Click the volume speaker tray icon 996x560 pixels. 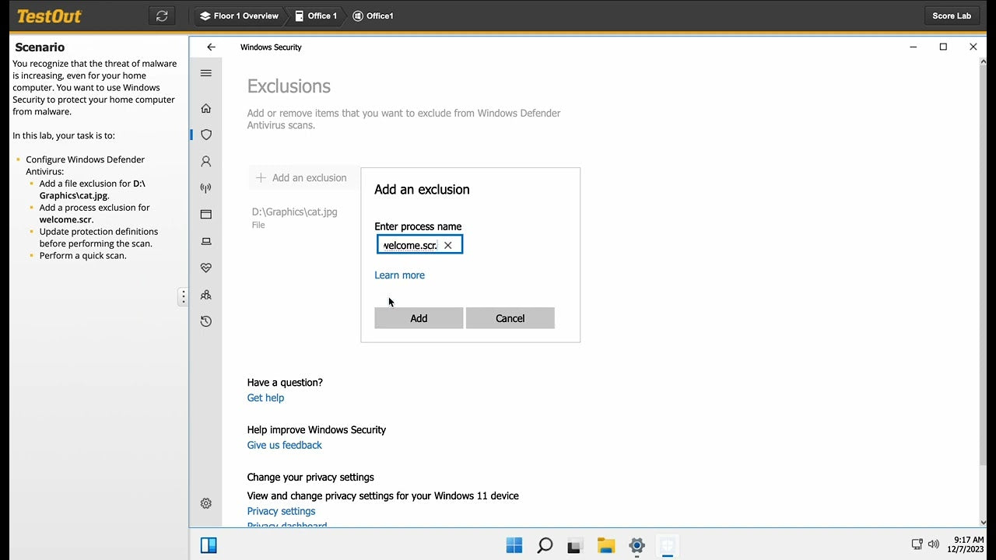click(x=933, y=544)
